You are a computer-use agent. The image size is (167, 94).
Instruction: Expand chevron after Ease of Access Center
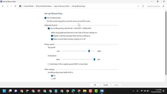pyautogui.click(x=71, y=6)
